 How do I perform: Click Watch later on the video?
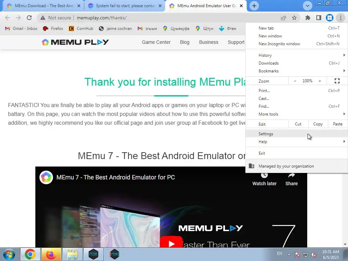tap(264, 179)
